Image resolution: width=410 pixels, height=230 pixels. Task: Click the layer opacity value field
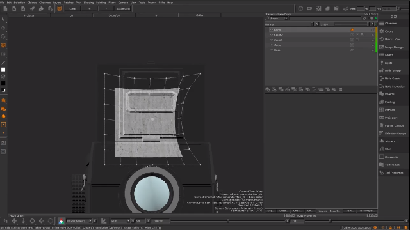327,24
